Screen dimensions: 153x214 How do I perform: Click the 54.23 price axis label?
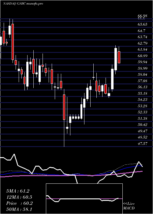tap(142, 100)
